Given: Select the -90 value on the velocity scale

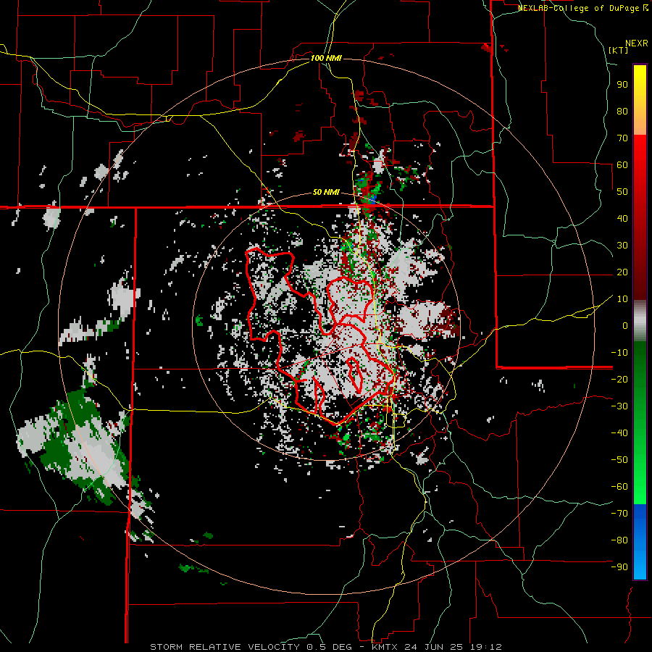Looking at the screenshot, I should [619, 567].
